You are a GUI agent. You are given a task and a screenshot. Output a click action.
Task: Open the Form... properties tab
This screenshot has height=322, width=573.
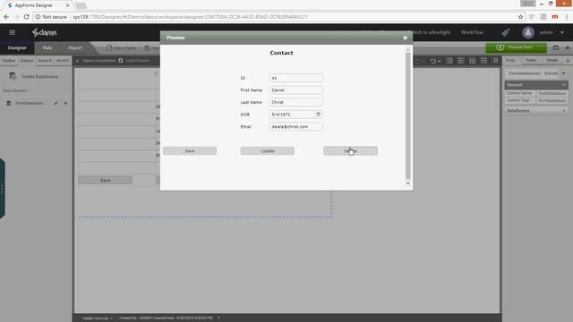(531, 61)
